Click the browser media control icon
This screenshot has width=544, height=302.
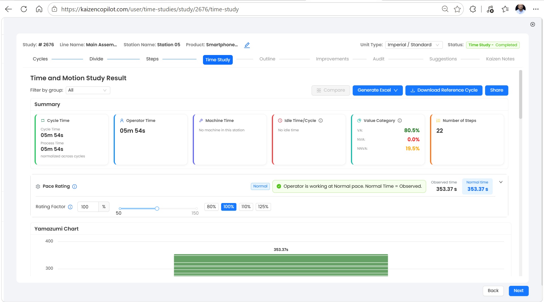pyautogui.click(x=490, y=9)
